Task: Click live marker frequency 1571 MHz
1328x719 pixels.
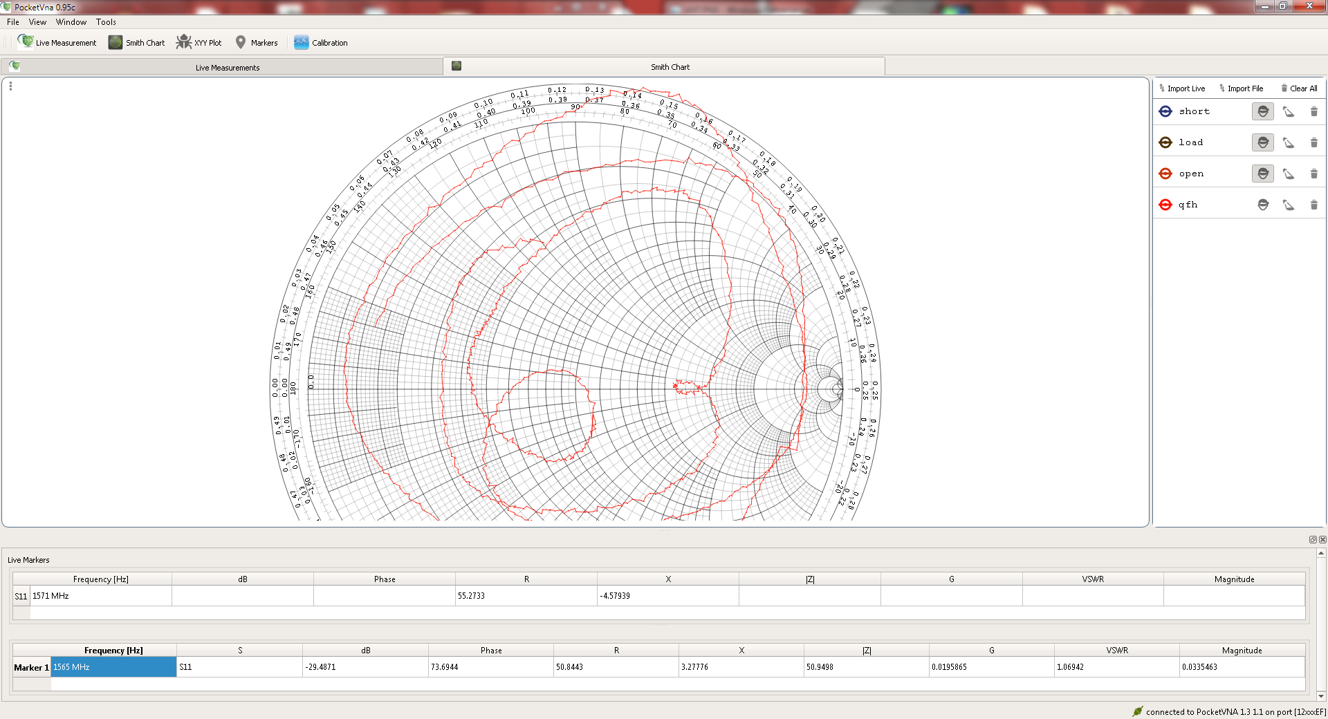Action: 101,596
